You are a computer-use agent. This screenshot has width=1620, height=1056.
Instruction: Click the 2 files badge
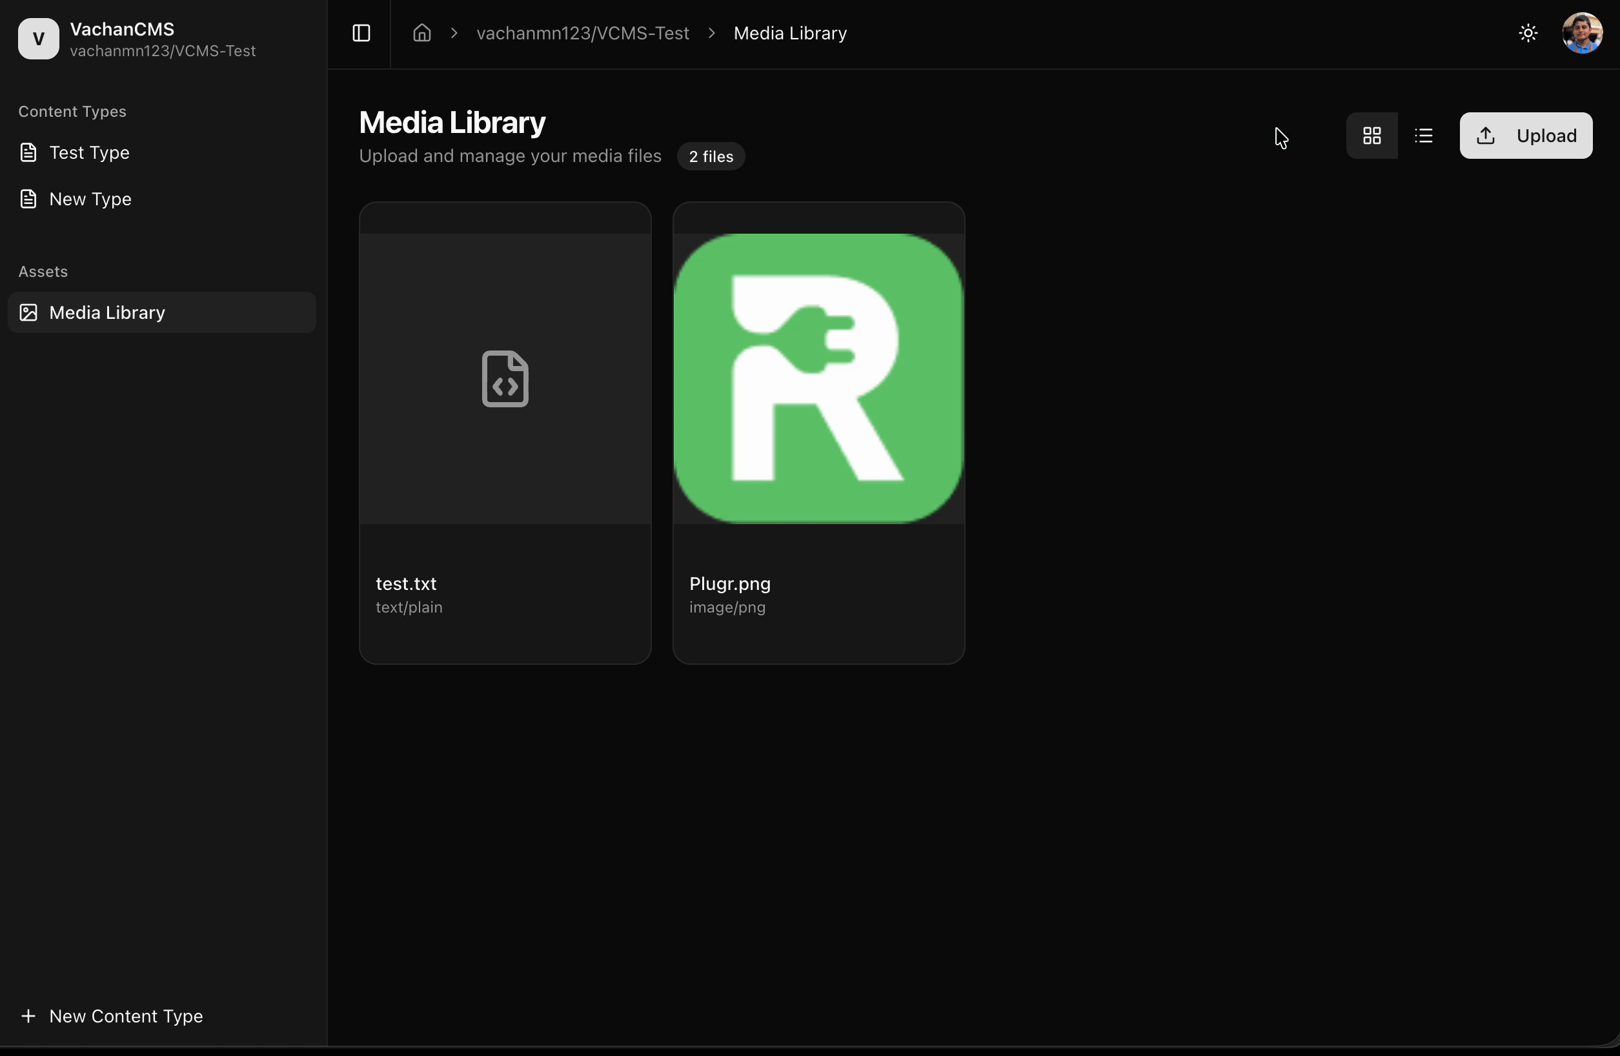[x=711, y=157]
